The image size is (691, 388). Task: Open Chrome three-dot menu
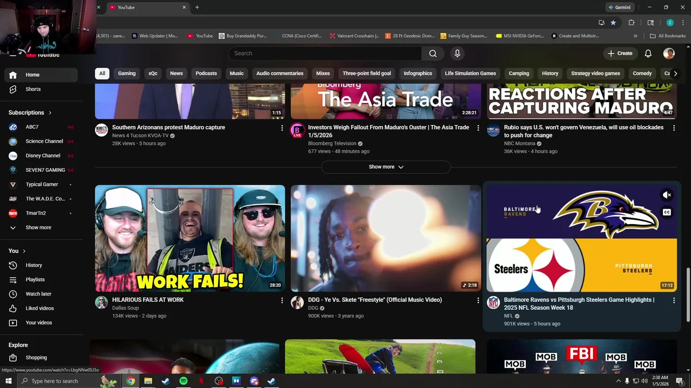point(684,23)
